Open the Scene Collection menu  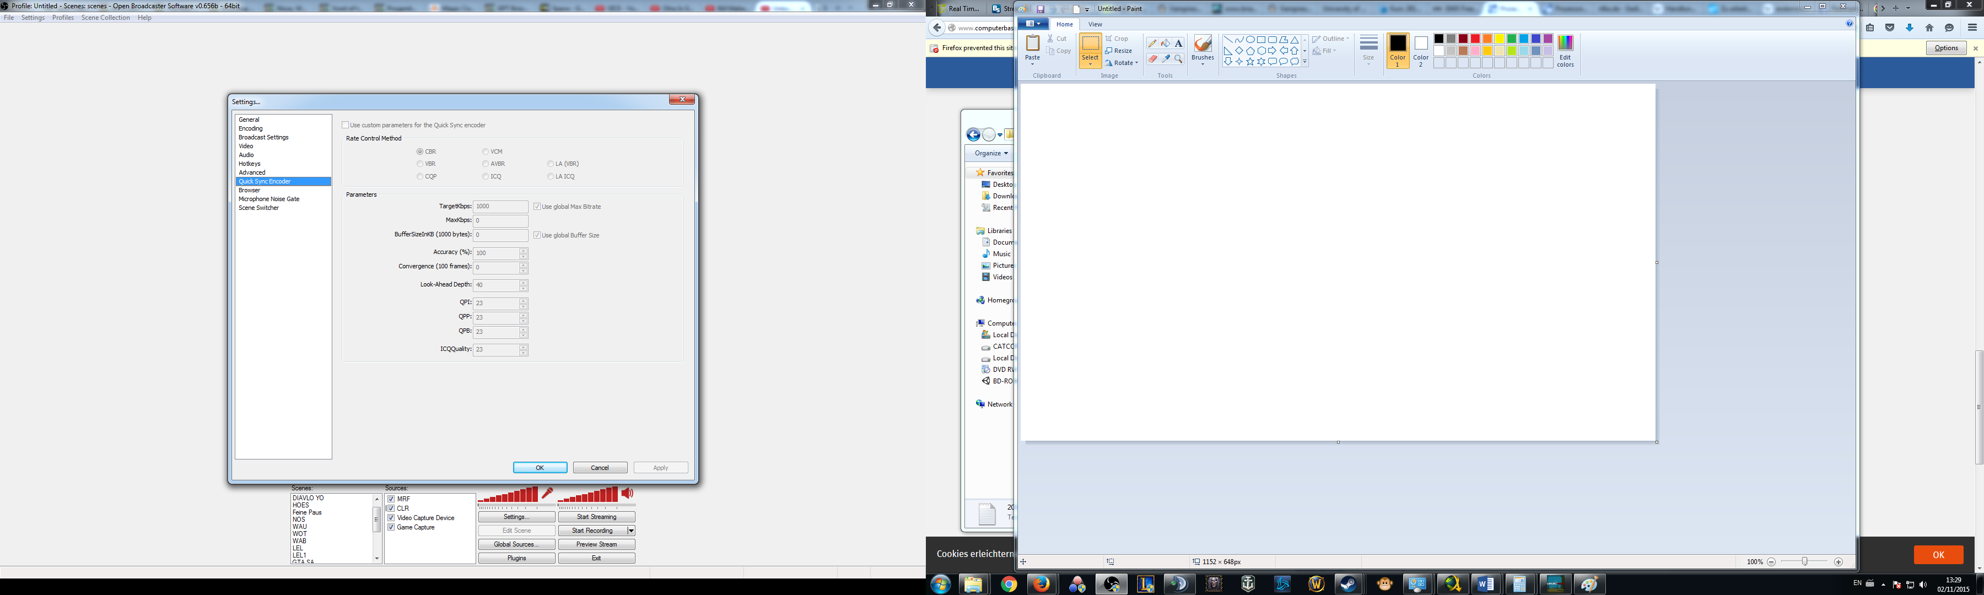[105, 18]
